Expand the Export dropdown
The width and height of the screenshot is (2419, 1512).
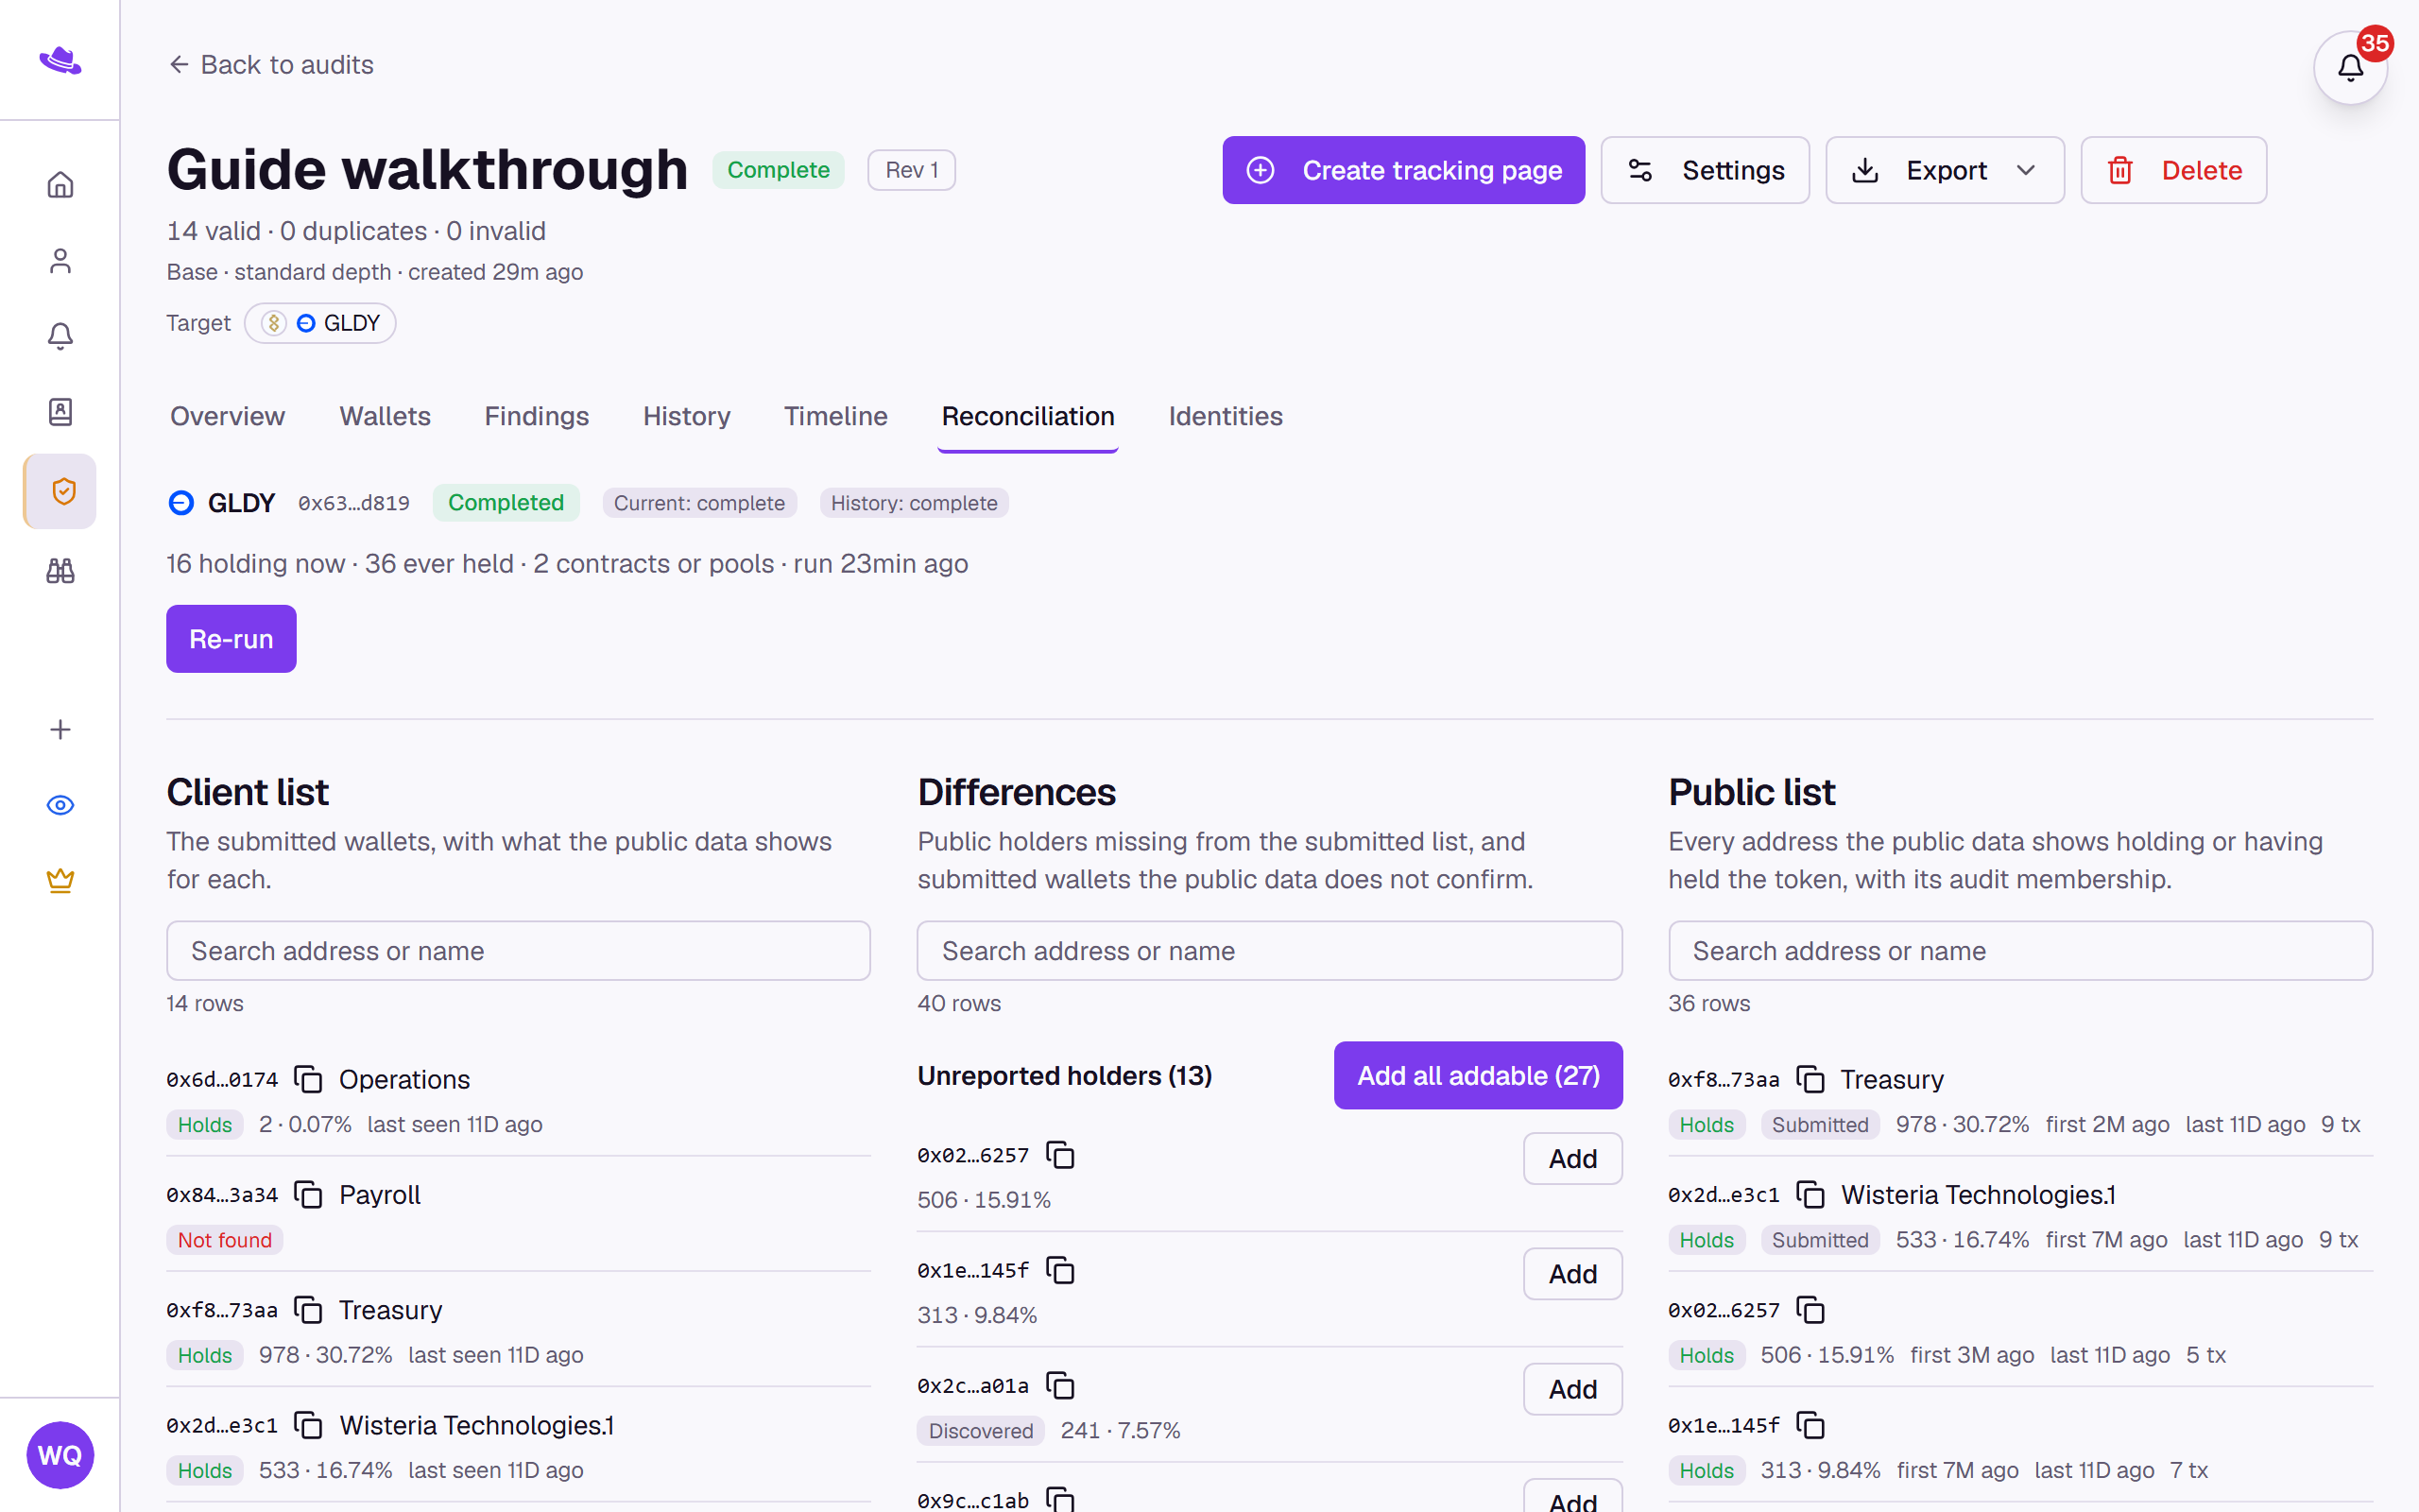[1945, 170]
